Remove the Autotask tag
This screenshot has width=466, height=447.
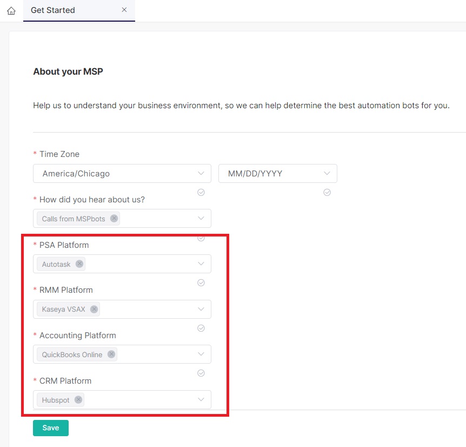79,264
